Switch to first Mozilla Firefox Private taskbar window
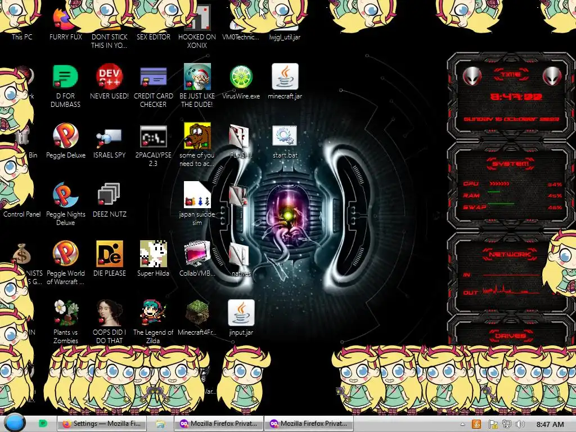 [218, 424]
